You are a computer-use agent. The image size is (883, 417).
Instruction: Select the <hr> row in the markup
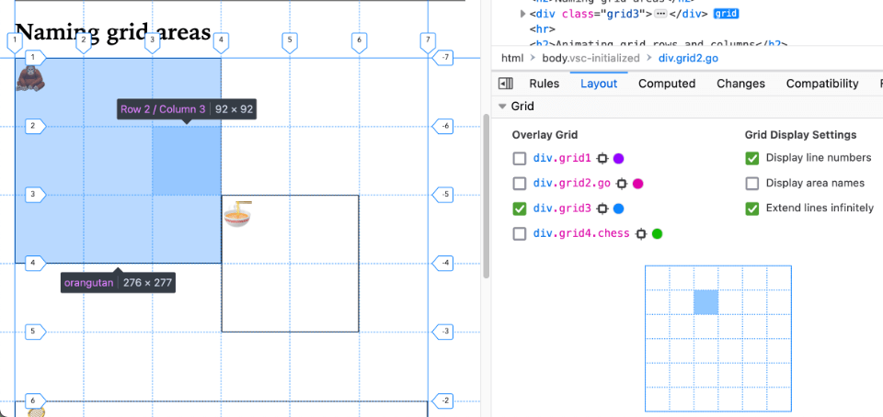543,28
